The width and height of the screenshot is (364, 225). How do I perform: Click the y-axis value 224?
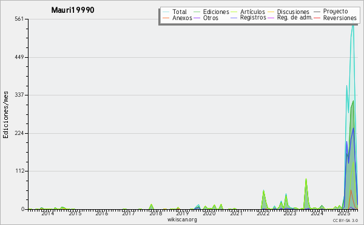click(x=19, y=133)
